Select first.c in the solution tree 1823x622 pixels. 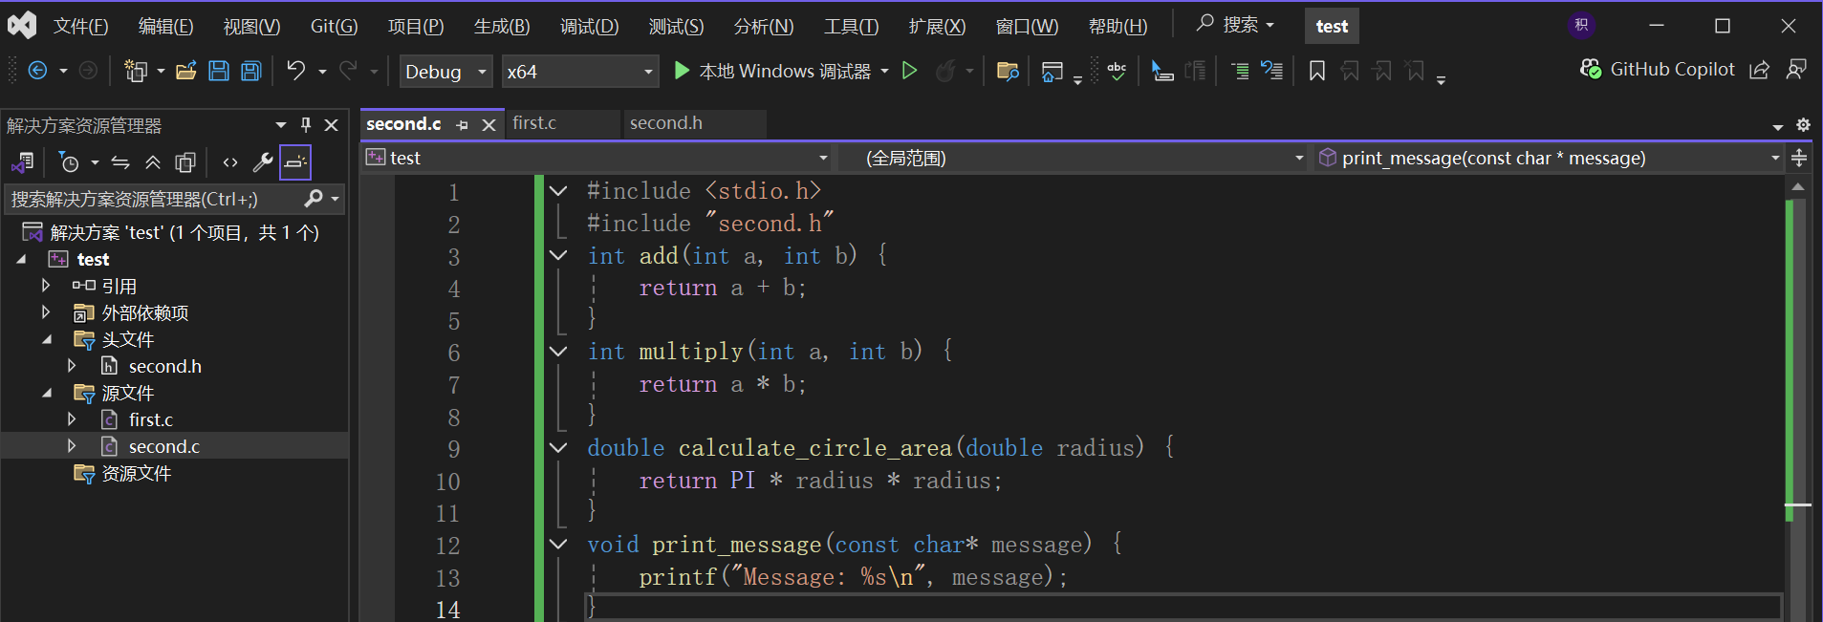point(151,419)
